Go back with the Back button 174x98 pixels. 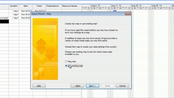77,86
